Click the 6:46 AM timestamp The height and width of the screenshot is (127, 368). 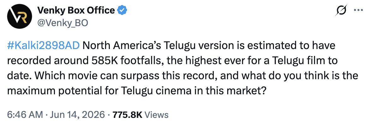click(25, 115)
